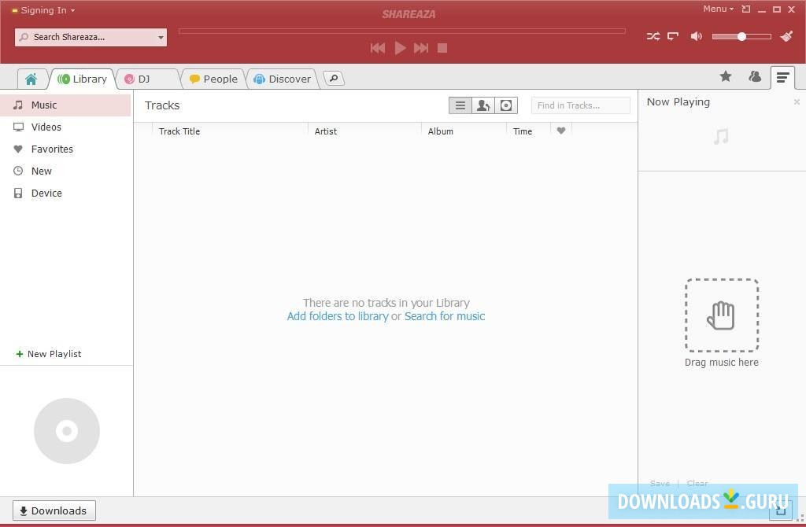Adjust the volume slider
This screenshot has height=527, width=806.
[741, 36]
